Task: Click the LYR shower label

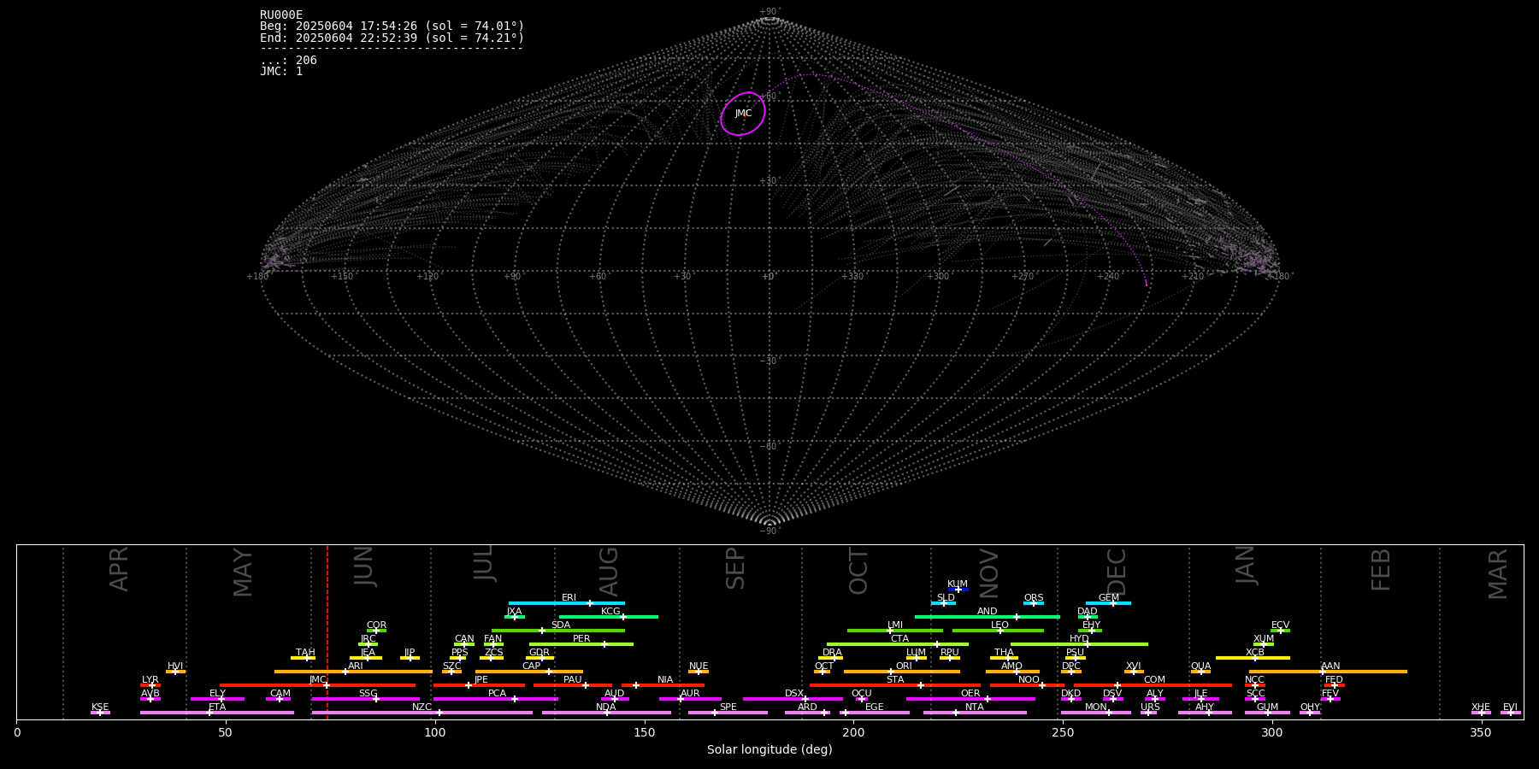Action: [x=150, y=680]
